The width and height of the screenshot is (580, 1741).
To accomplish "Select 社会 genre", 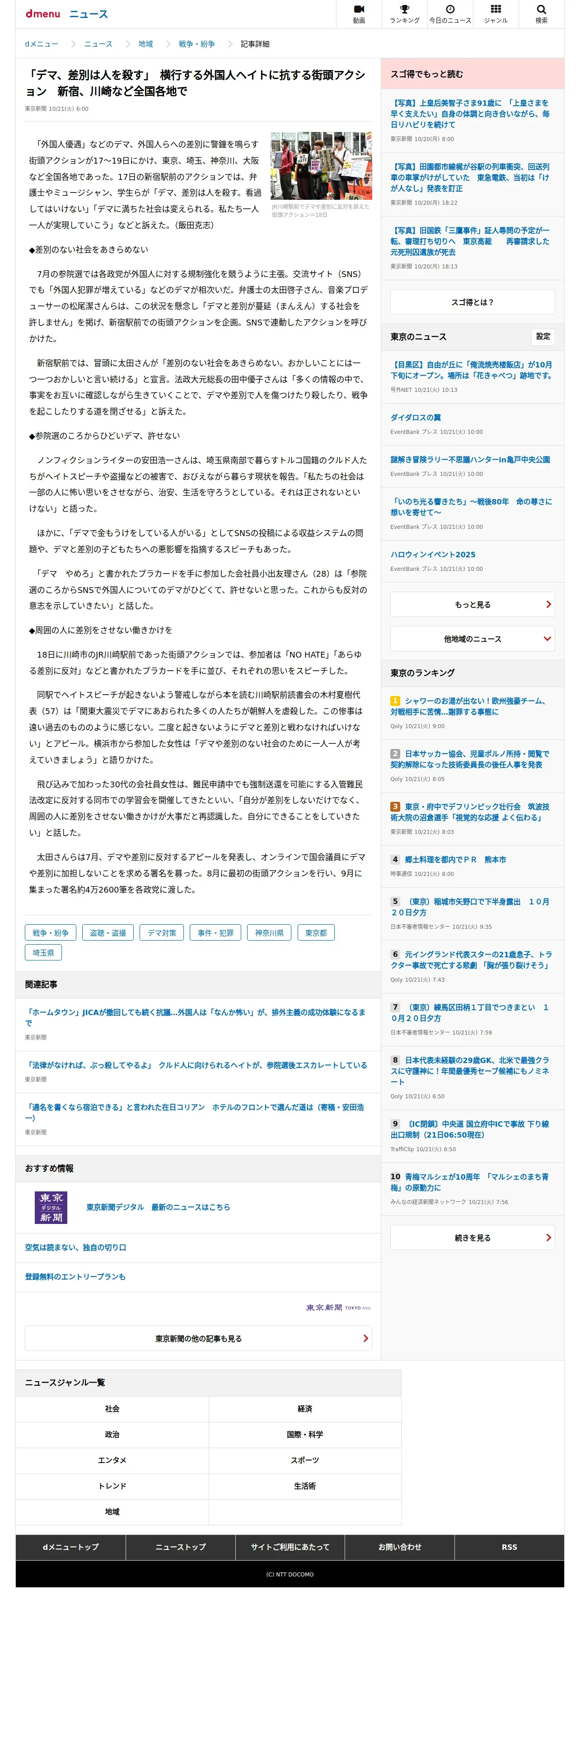I will coord(112,1409).
